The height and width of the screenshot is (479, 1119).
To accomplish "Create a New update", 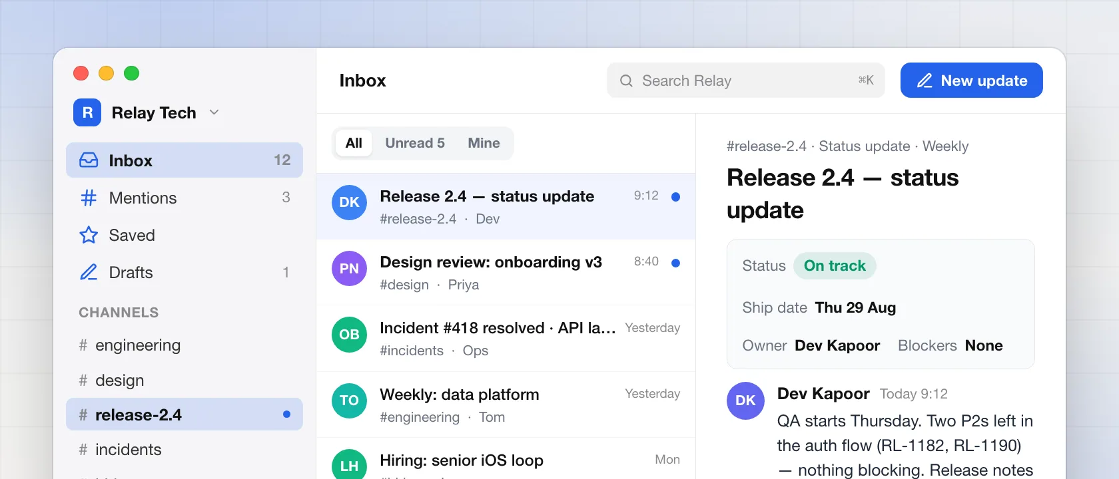I will 972,80.
